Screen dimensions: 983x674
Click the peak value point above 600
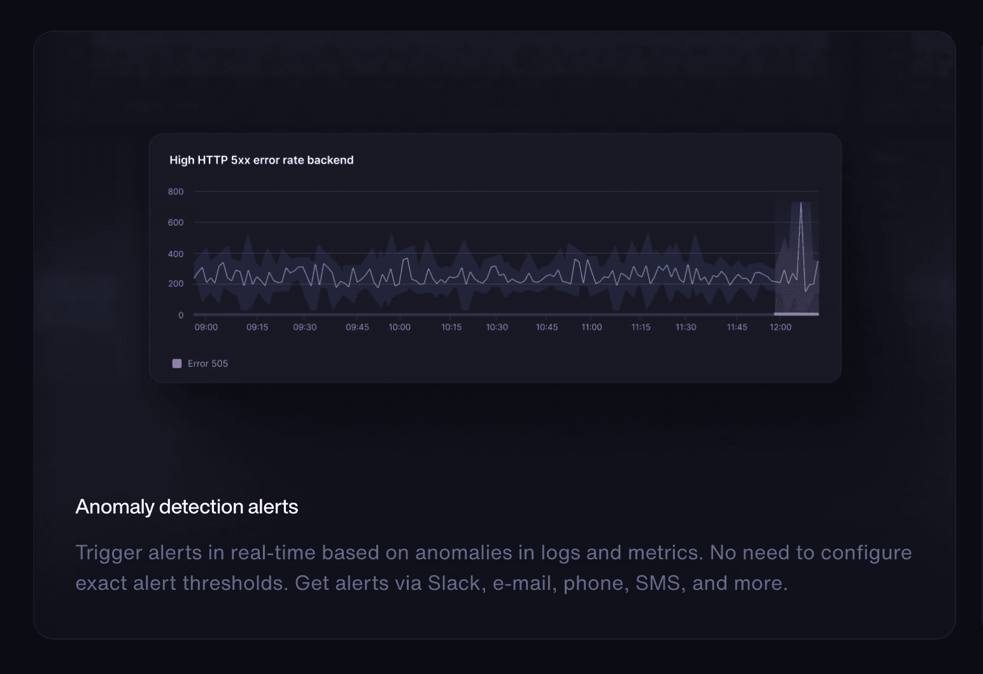tap(802, 204)
